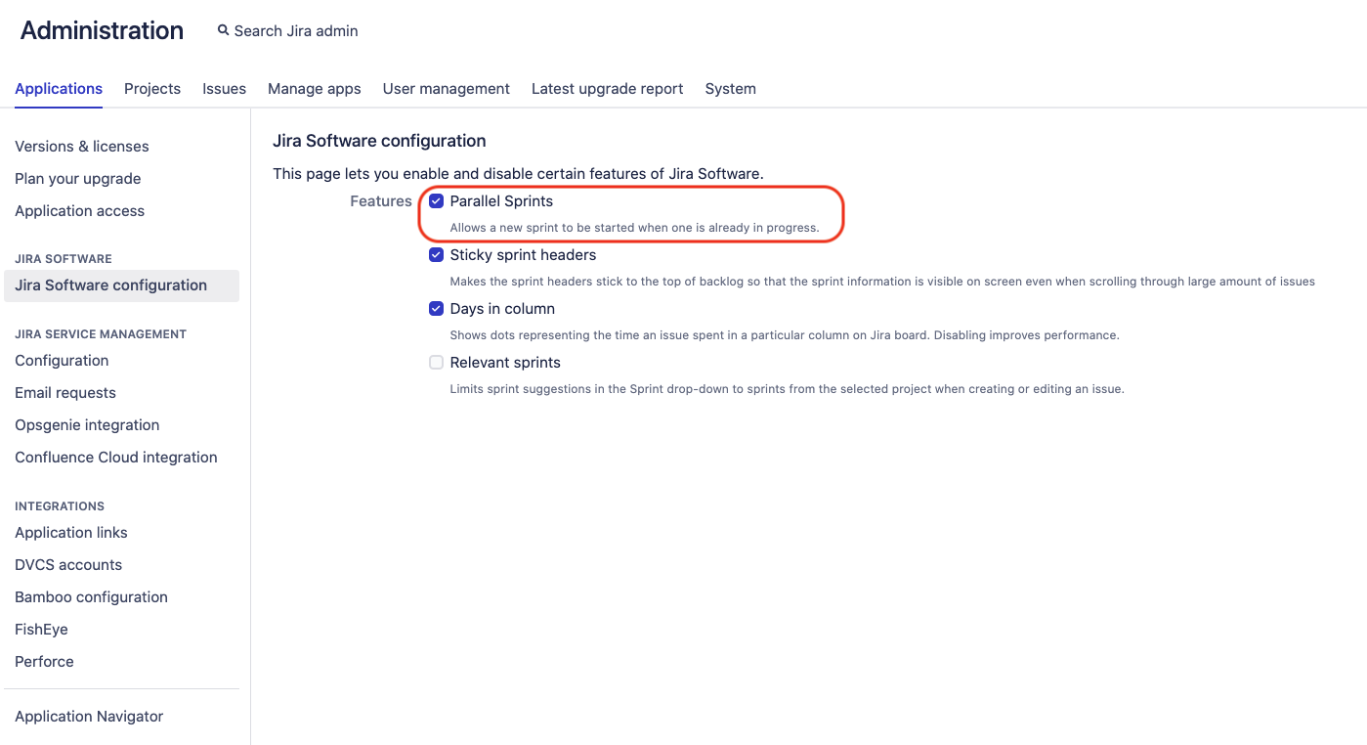Open DVCS accounts page
Image resolution: width=1367 pixels, height=745 pixels.
point(68,565)
